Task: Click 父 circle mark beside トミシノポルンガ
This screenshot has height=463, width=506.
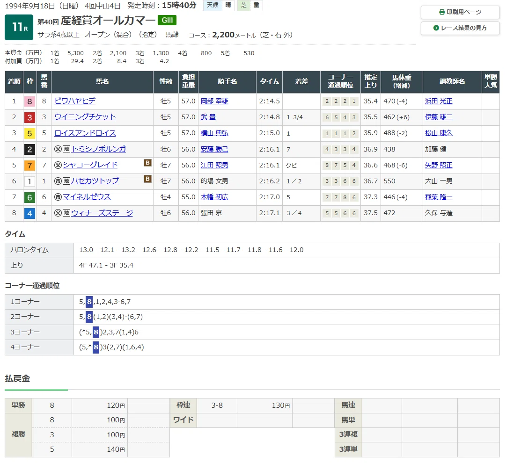Action: (x=58, y=149)
